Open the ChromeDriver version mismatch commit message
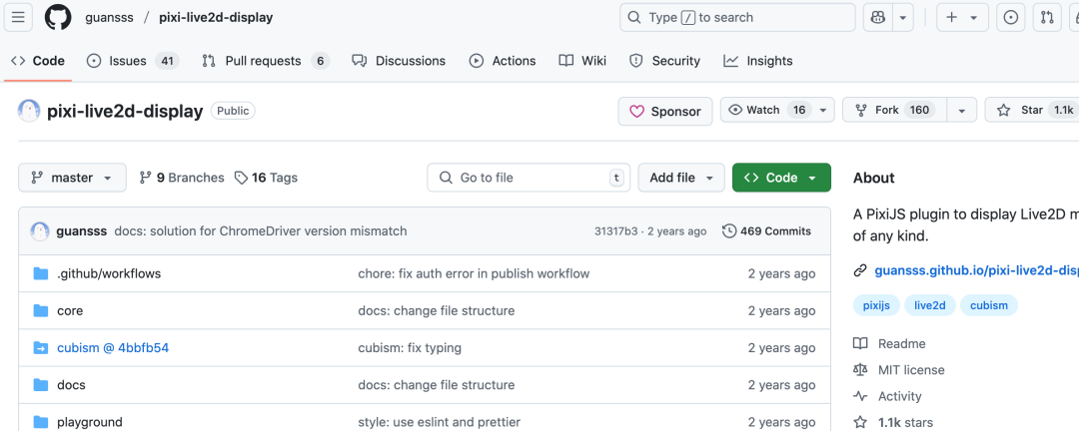The height and width of the screenshot is (431, 1079). pyautogui.click(x=261, y=231)
